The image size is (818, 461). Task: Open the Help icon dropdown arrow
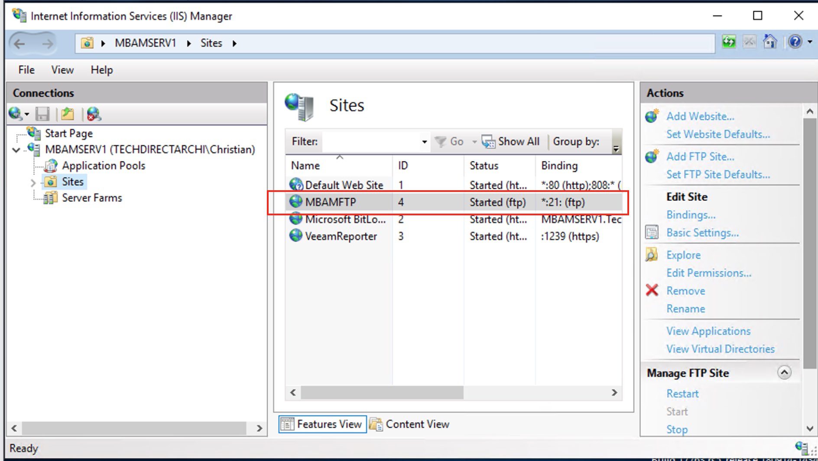tap(809, 42)
